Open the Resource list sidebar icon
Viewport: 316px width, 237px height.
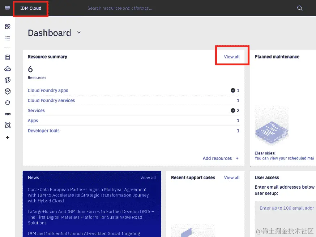tap(8, 38)
